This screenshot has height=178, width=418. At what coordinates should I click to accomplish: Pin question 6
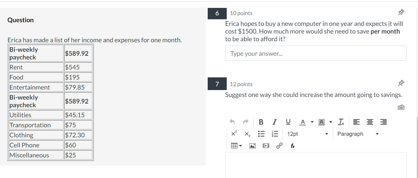(x=401, y=12)
